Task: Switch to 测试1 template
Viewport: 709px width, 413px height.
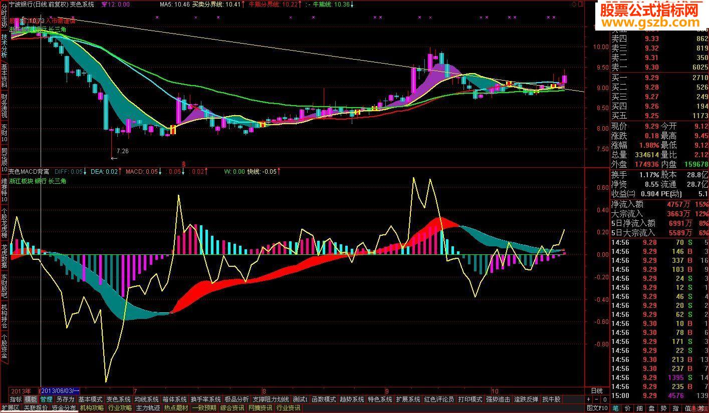Action: 301,399
